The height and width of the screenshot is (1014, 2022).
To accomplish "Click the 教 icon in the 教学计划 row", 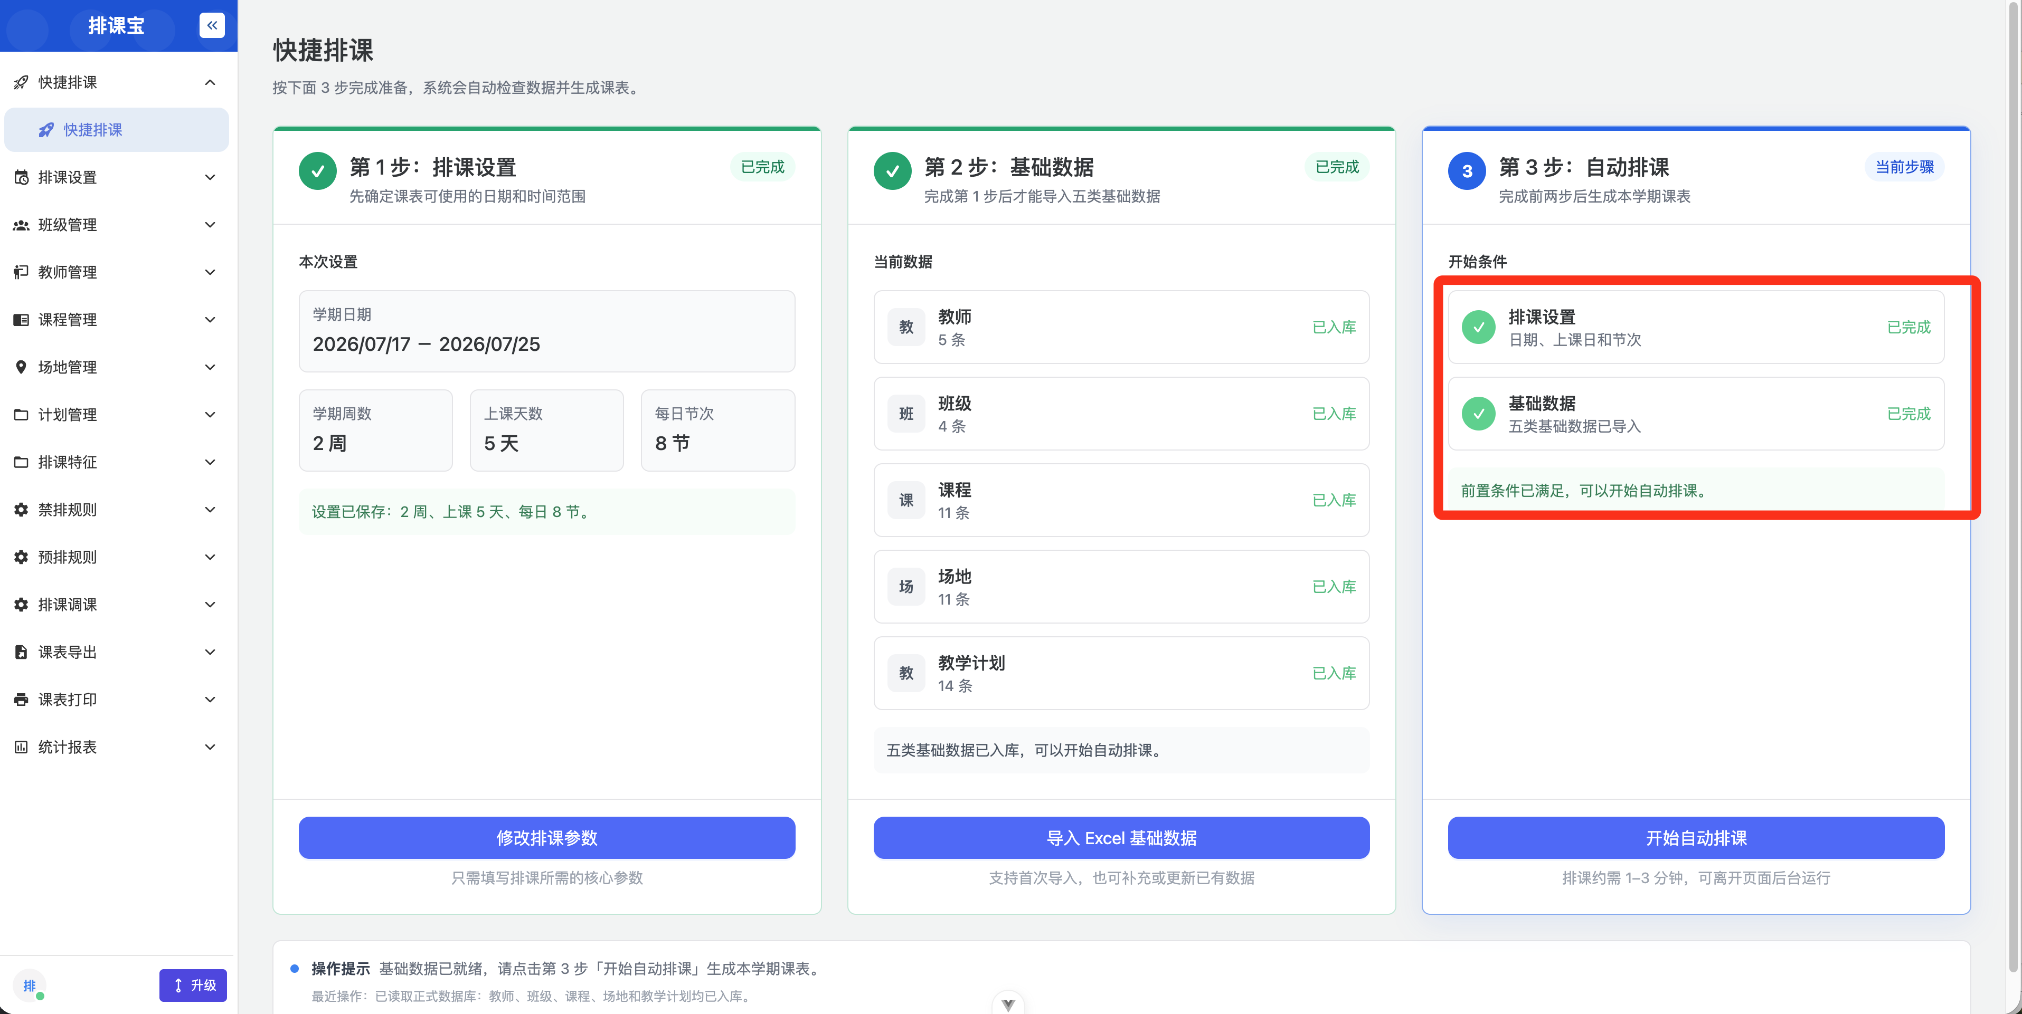I will pyautogui.click(x=906, y=673).
